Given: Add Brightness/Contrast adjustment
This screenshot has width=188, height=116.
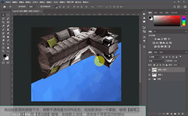Looking at the screenshot, I should click(155, 39).
